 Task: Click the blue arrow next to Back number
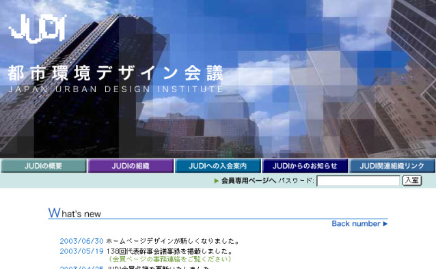tap(385, 224)
